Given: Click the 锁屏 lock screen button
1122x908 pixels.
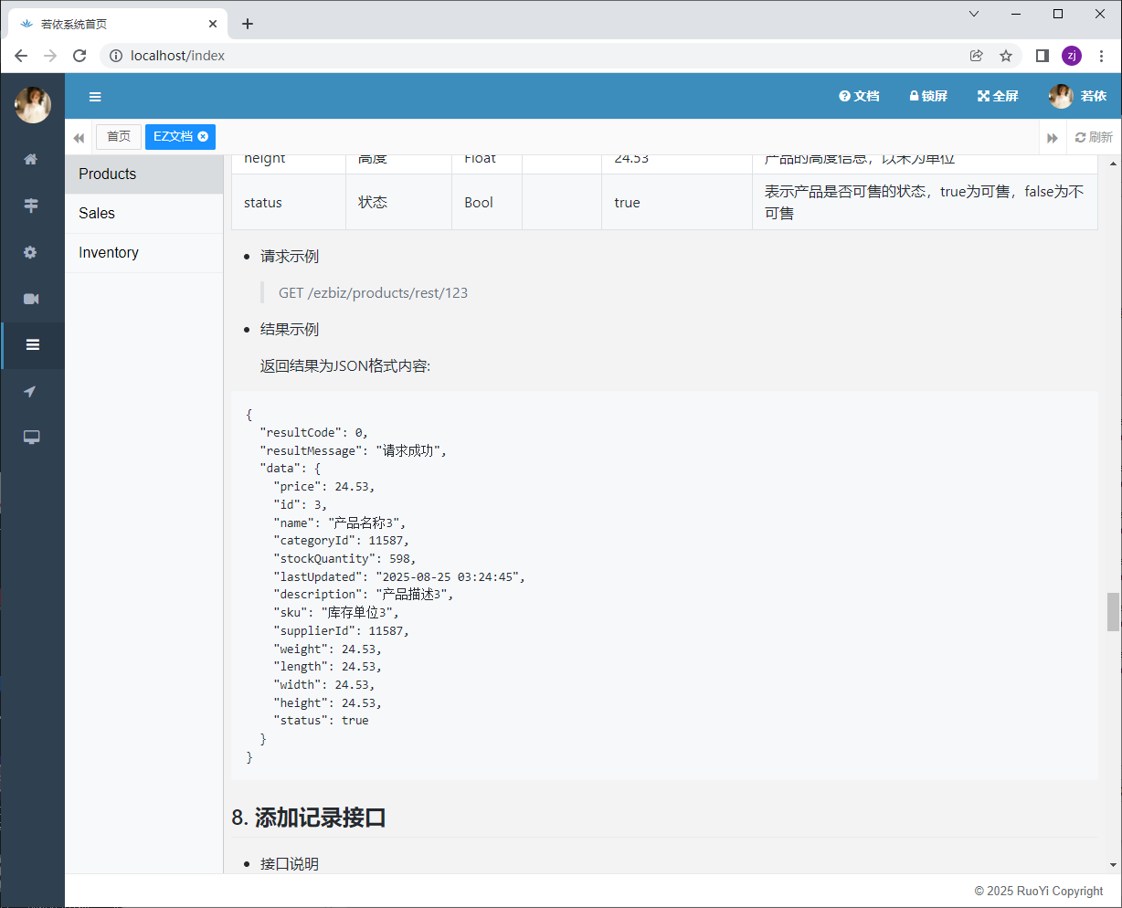Looking at the screenshot, I should coord(927,96).
